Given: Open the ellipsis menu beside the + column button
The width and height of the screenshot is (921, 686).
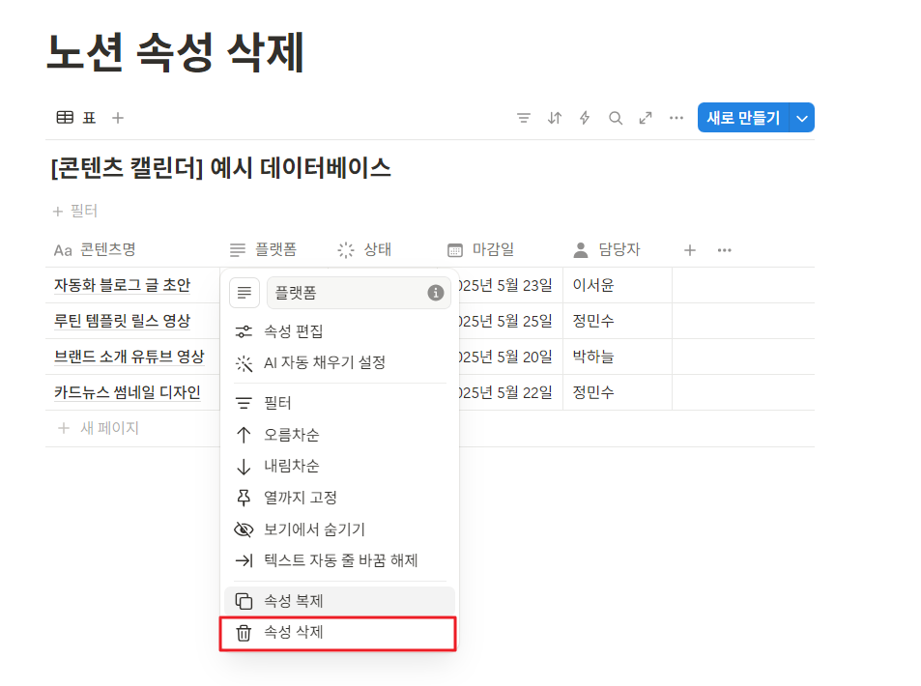Looking at the screenshot, I should [724, 249].
